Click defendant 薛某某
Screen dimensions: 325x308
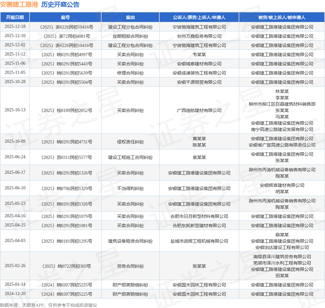point(282,235)
